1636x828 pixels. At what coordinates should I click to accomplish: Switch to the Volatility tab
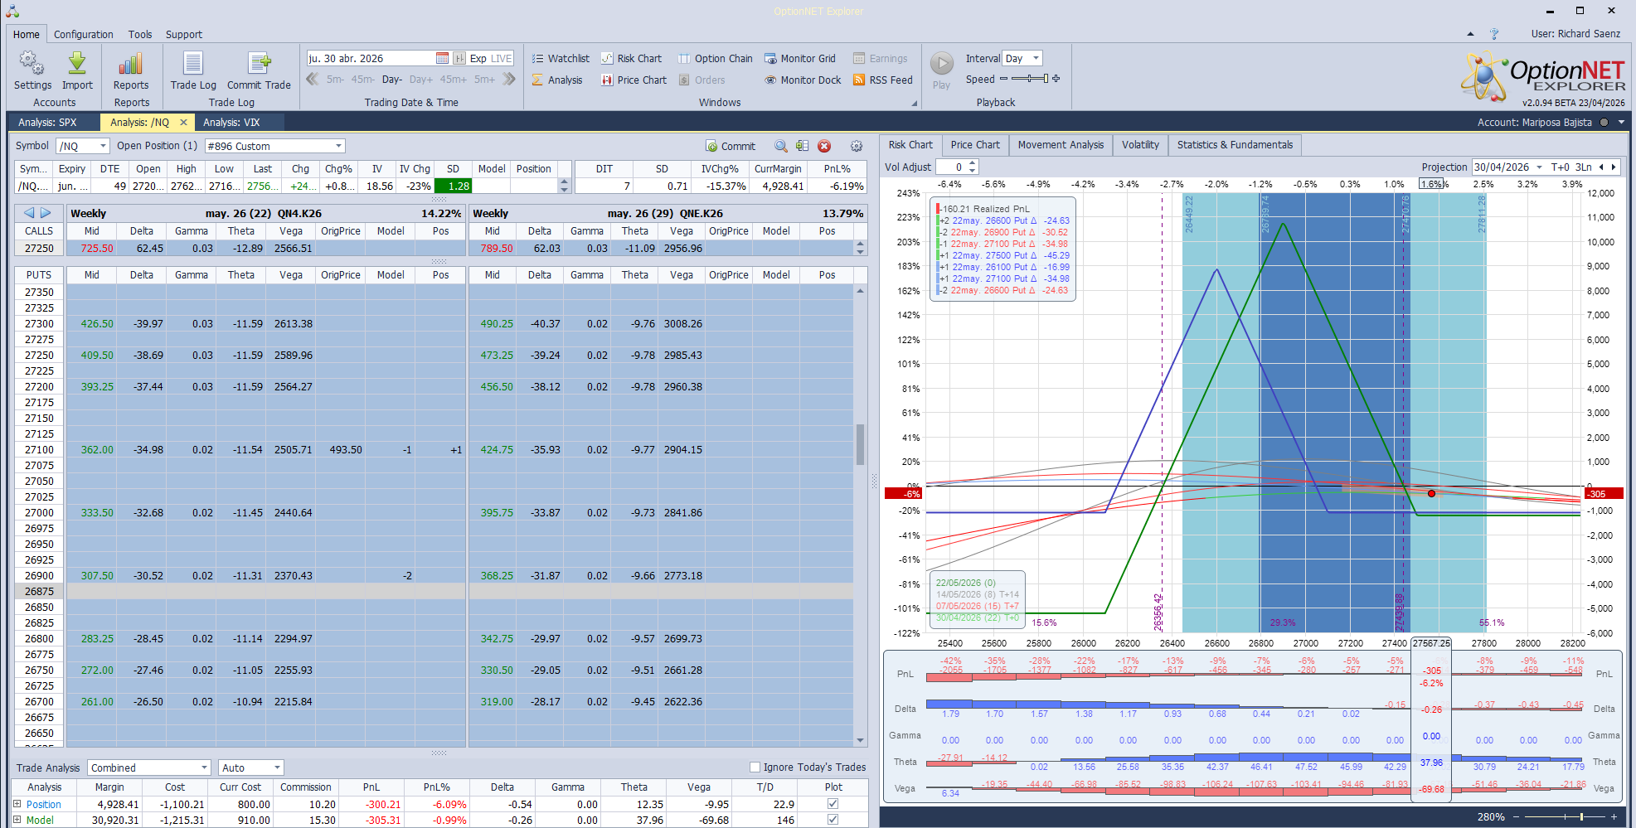click(x=1140, y=145)
